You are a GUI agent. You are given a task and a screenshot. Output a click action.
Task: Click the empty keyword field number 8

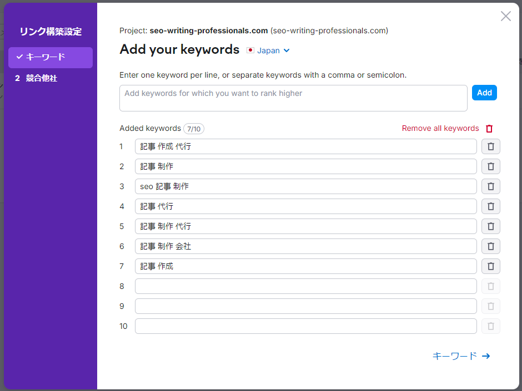pos(305,286)
